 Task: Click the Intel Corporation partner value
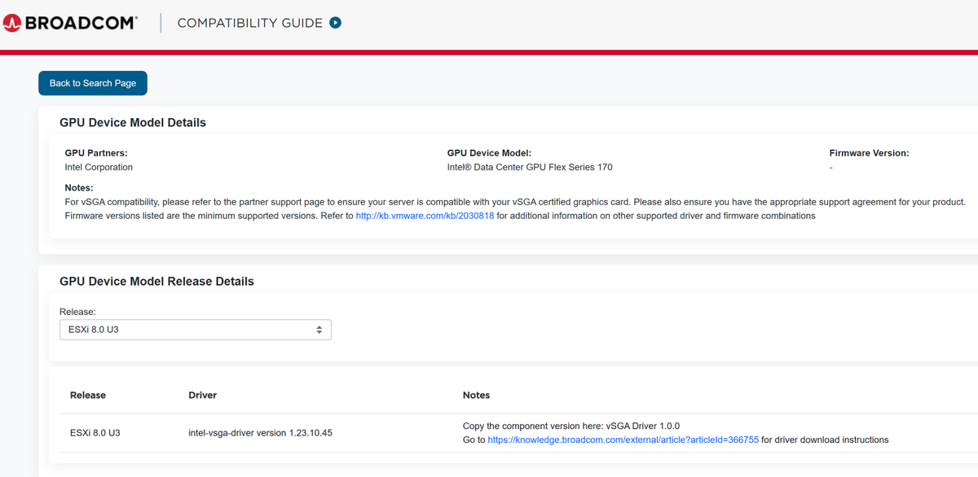coord(99,167)
